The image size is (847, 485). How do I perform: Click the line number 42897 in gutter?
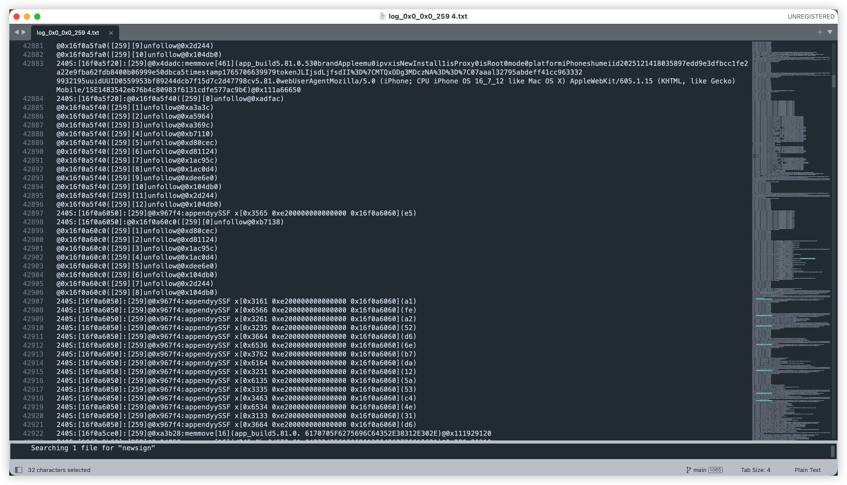click(33, 213)
